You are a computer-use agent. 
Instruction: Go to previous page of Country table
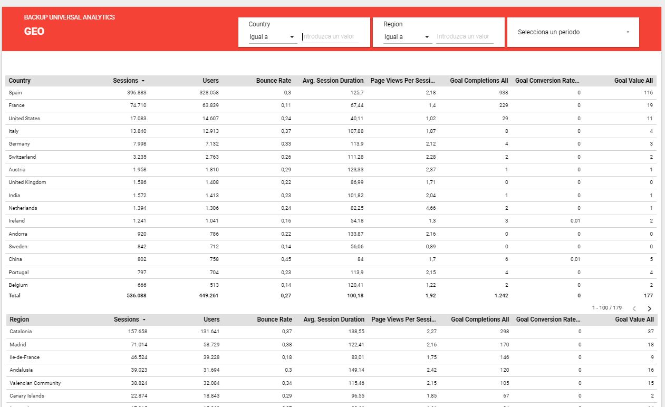pyautogui.click(x=634, y=308)
